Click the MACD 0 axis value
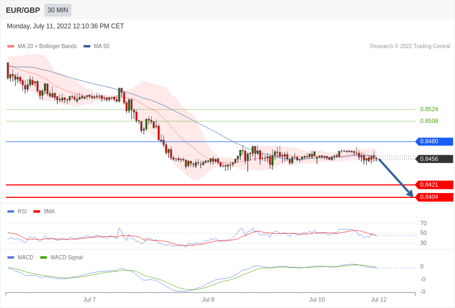This screenshot has height=308, width=455. point(422,266)
